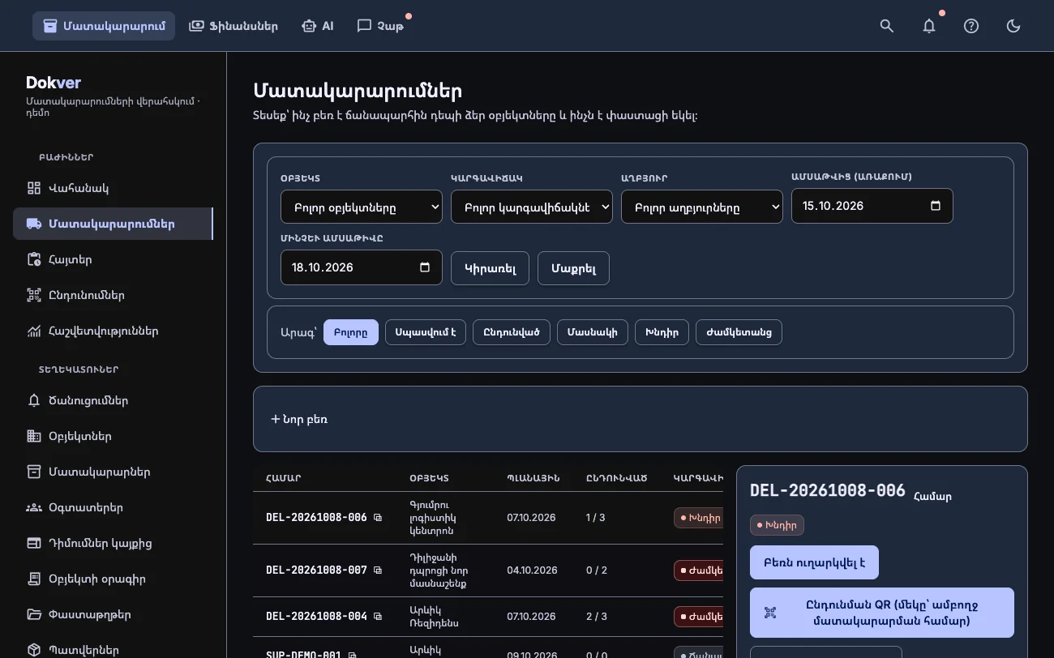This screenshot has width=1054, height=658.
Task: Click the Կիրառել apply button
Action: click(490, 268)
